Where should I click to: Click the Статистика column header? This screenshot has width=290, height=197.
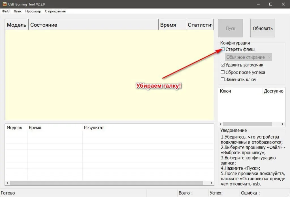(x=200, y=25)
